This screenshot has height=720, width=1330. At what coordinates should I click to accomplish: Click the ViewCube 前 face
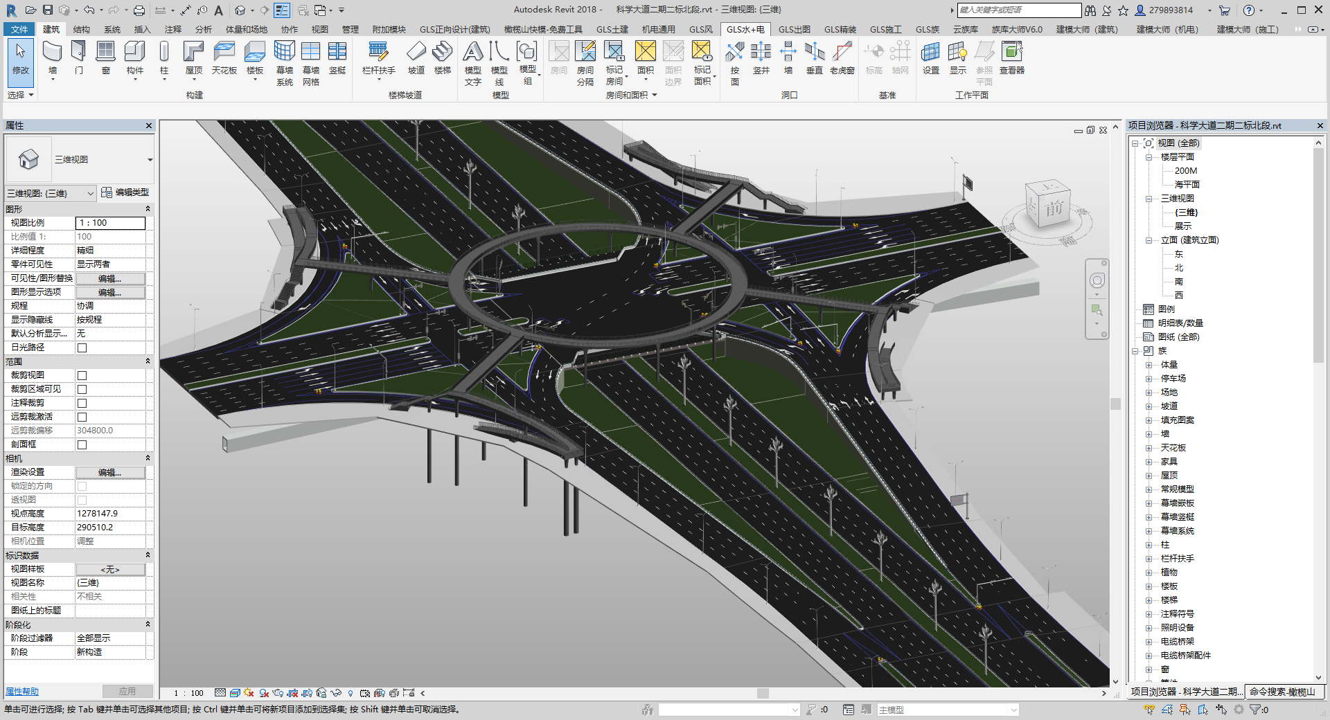click(x=1053, y=208)
